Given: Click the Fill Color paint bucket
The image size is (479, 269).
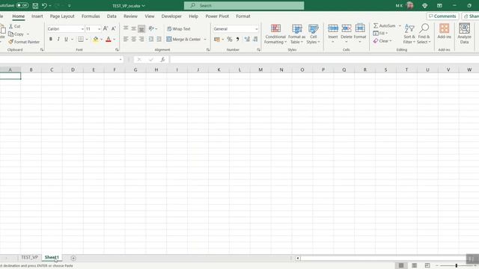Looking at the screenshot, I should 96,39.
